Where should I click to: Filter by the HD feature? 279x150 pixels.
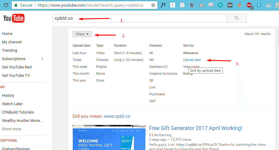pyautogui.click(x=151, y=60)
